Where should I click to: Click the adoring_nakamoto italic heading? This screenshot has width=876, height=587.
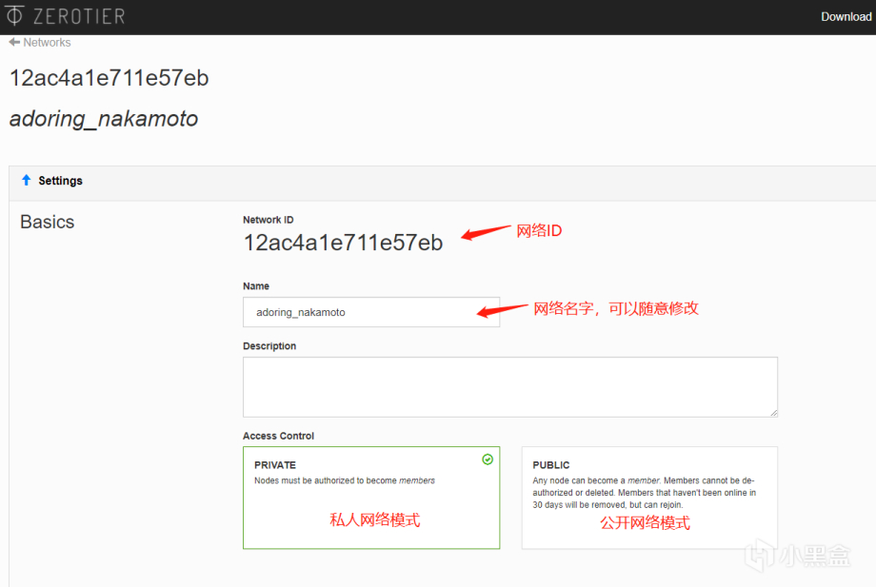tap(104, 119)
